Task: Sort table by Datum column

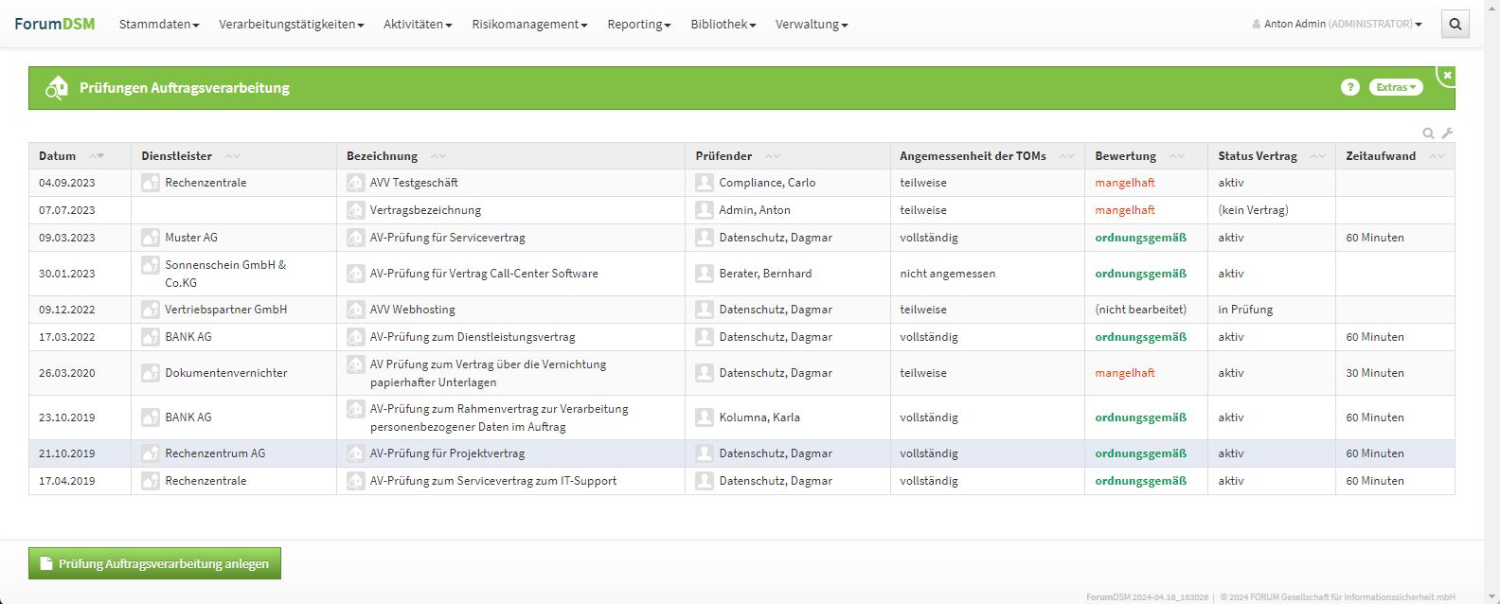Action: tap(58, 156)
